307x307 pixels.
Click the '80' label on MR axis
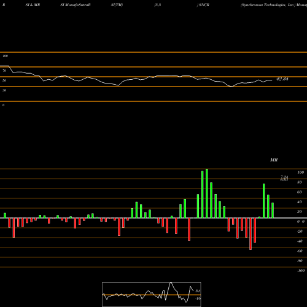[300, 182]
